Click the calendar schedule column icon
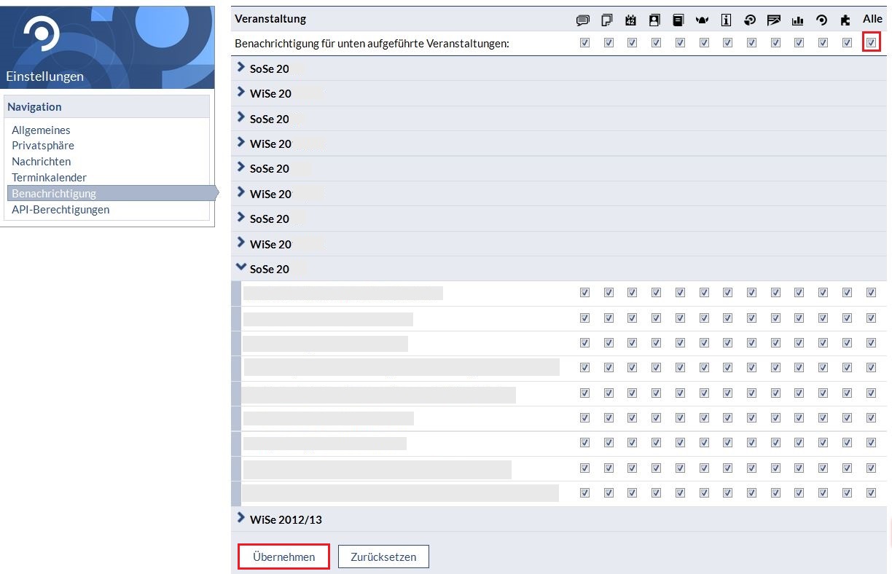This screenshot has height=574, width=892. pyautogui.click(x=632, y=20)
